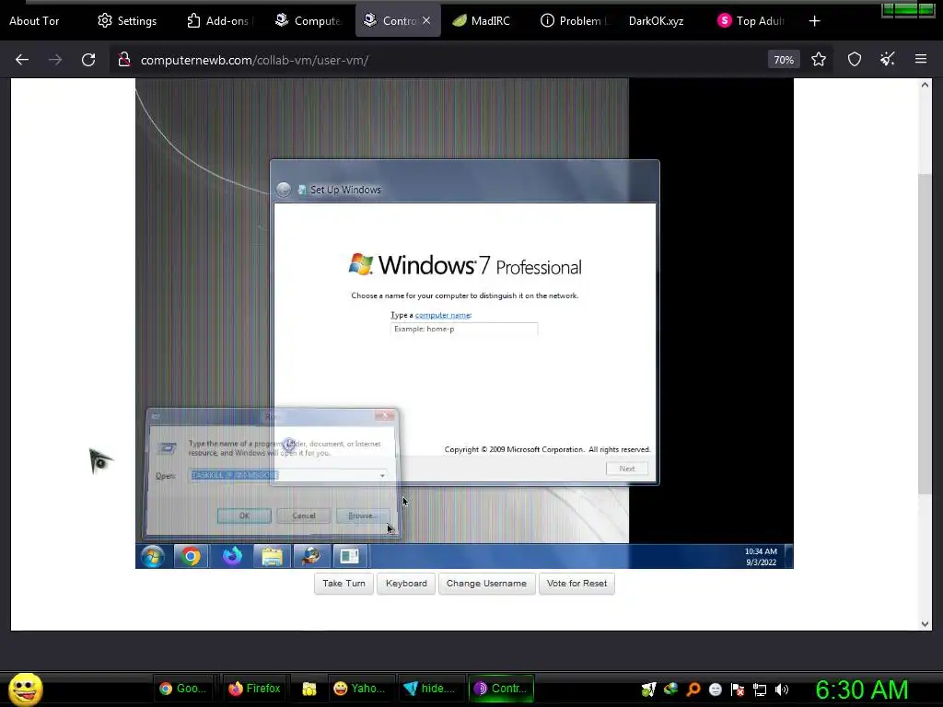
Task: Click the magnifier system tray icon
Action: click(693, 689)
